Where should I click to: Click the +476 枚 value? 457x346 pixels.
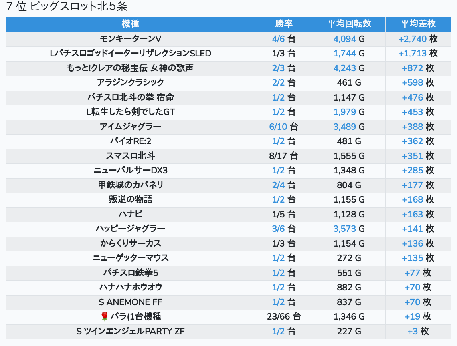[418, 97]
